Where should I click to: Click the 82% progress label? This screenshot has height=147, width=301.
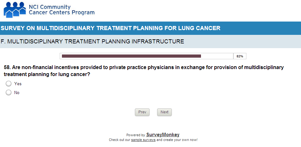[x=240, y=56]
